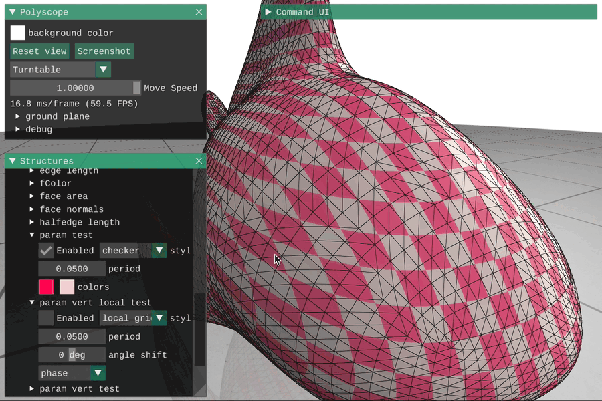
Task: Disable the param test Enabled checkbox
Action: [45, 250]
